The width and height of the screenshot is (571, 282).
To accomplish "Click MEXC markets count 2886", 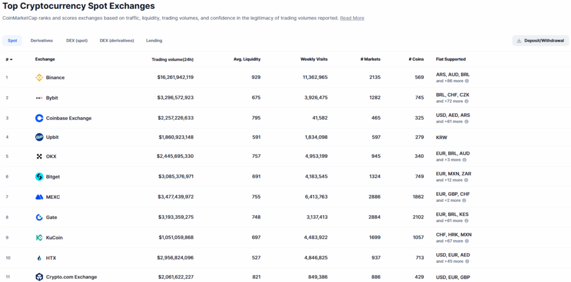I will [375, 197].
